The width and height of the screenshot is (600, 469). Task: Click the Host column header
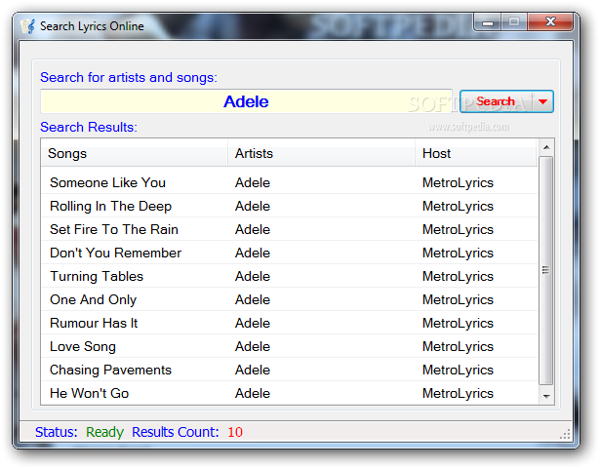[x=476, y=153]
